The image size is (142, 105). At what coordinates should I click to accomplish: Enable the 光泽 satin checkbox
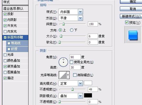tap(5, 55)
